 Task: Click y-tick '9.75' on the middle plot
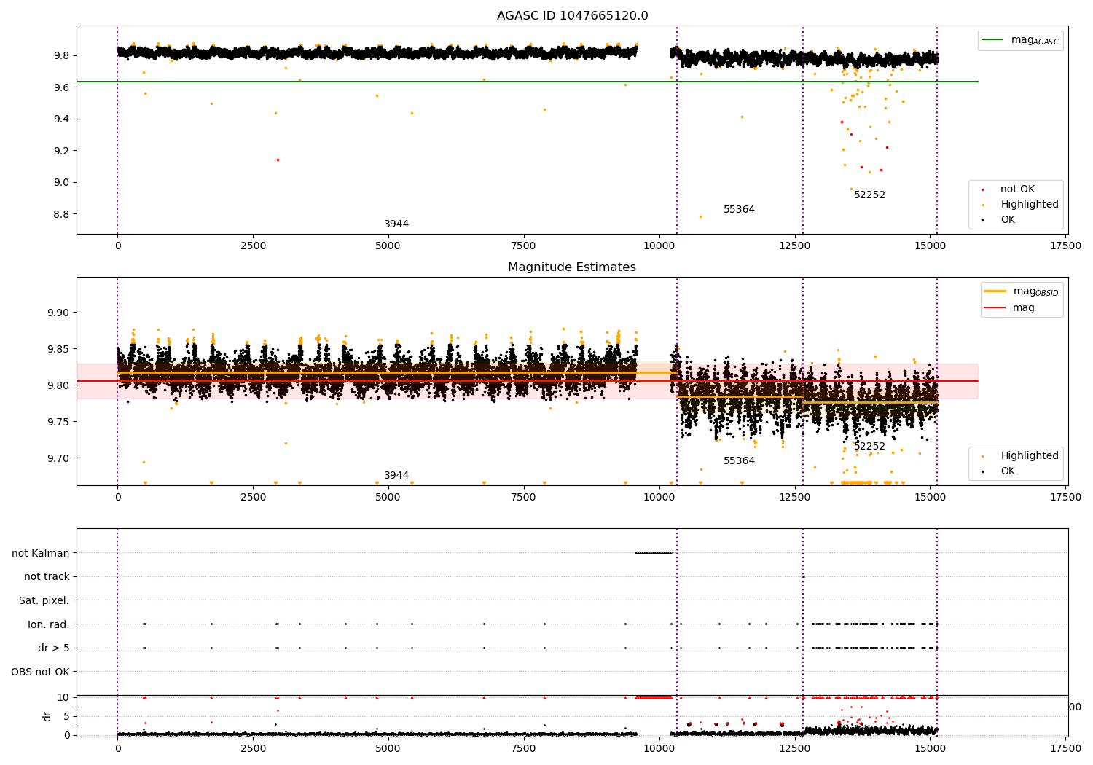coord(58,422)
